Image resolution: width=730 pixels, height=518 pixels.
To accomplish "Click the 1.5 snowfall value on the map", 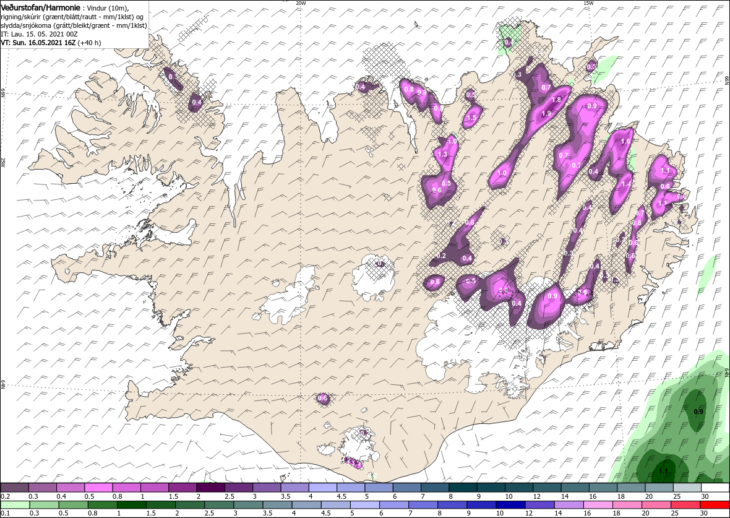I will point(471,118).
